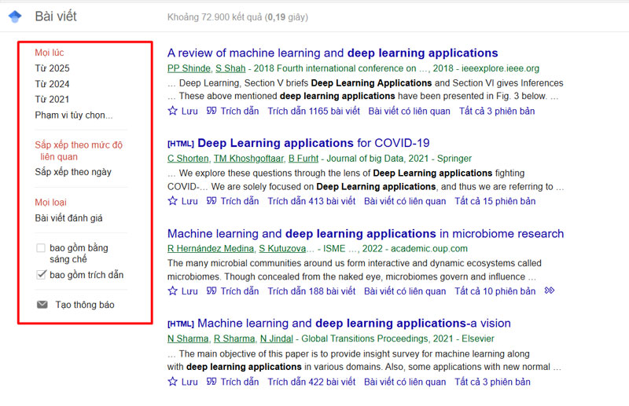The width and height of the screenshot is (629, 406).
Task: Select the 'Từ 2021' time filter
Action: (x=52, y=99)
